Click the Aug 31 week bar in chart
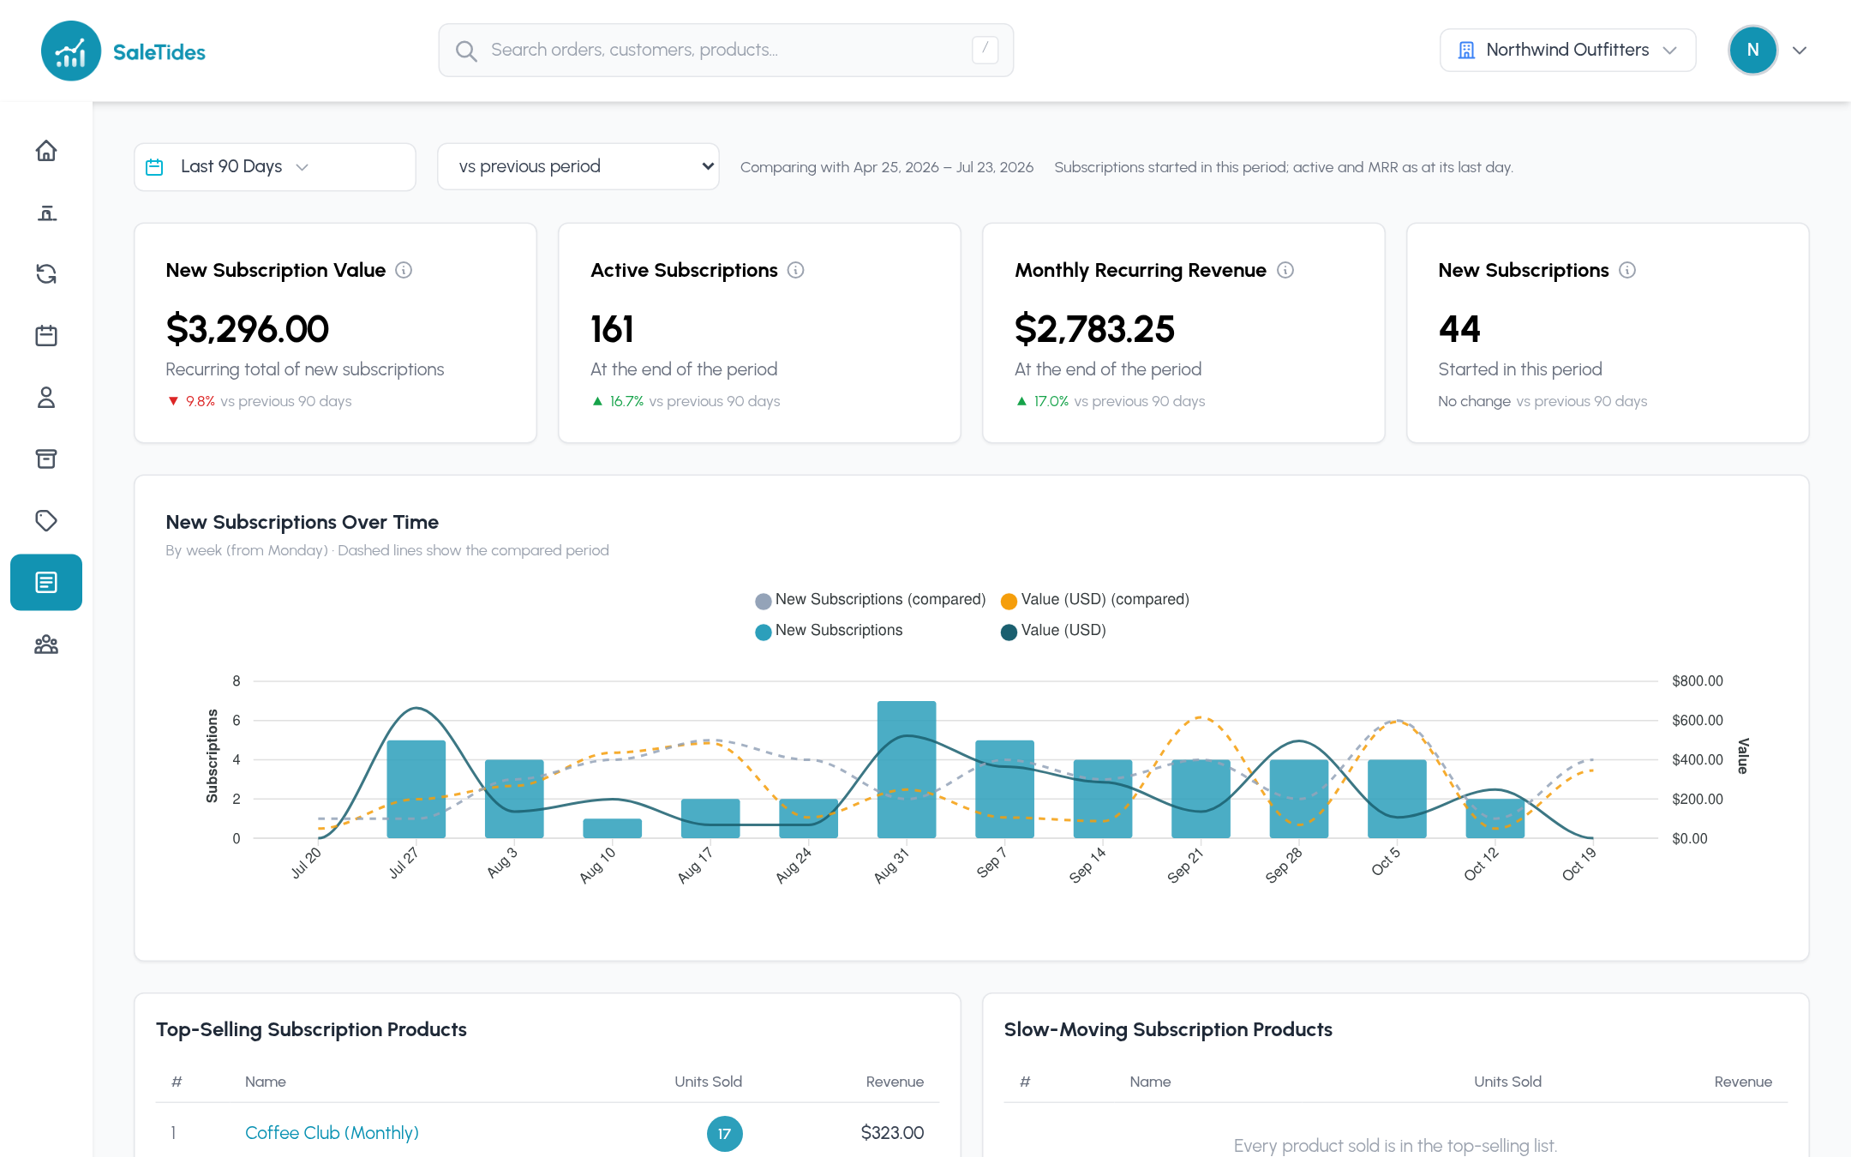The height and width of the screenshot is (1157, 1851). 907,770
